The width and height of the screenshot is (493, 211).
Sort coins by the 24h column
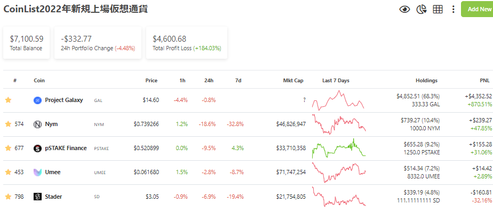pos(209,81)
